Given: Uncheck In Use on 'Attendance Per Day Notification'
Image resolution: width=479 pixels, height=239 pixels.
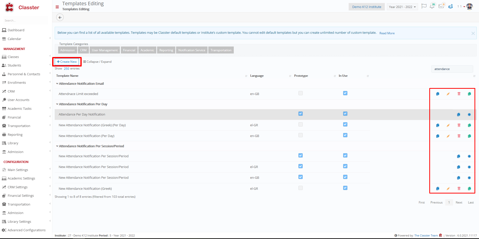Looking at the screenshot, I should [345, 114].
